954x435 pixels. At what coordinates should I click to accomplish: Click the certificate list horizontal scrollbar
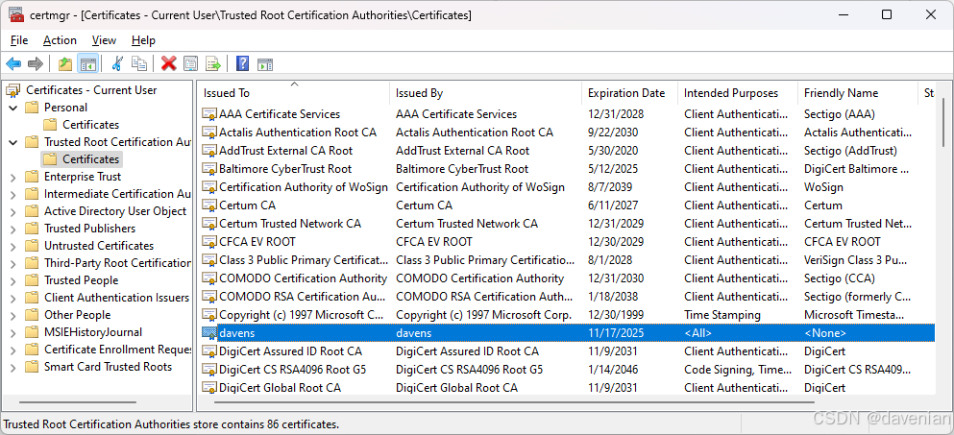[514, 402]
